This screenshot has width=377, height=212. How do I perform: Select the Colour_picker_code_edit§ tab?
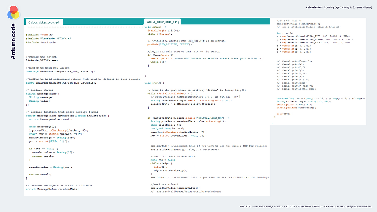pos(163,22)
